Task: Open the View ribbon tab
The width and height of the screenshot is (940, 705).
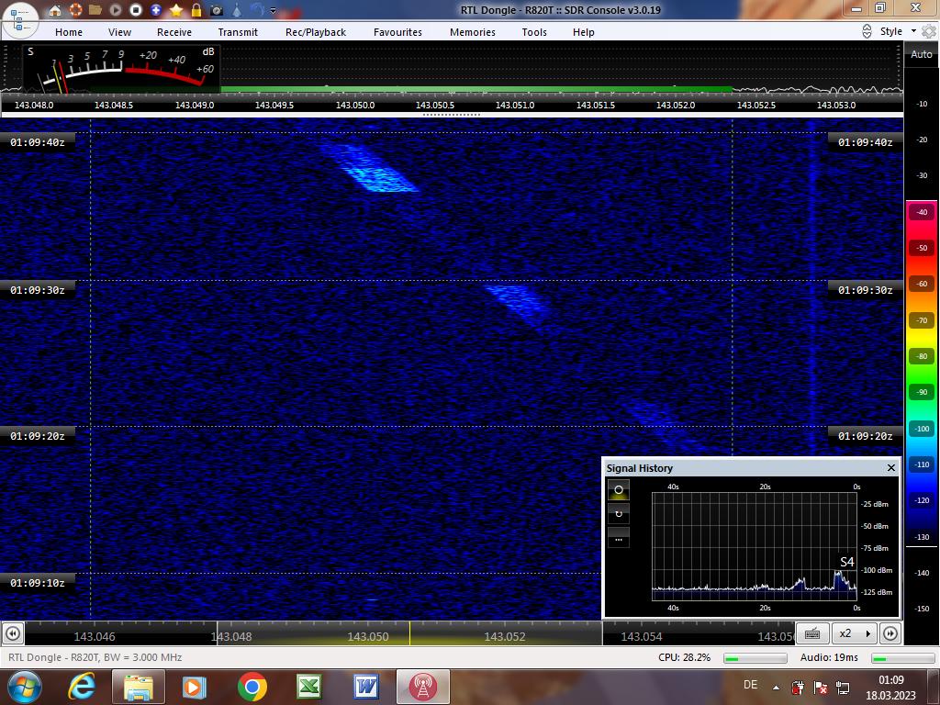Action: point(120,32)
